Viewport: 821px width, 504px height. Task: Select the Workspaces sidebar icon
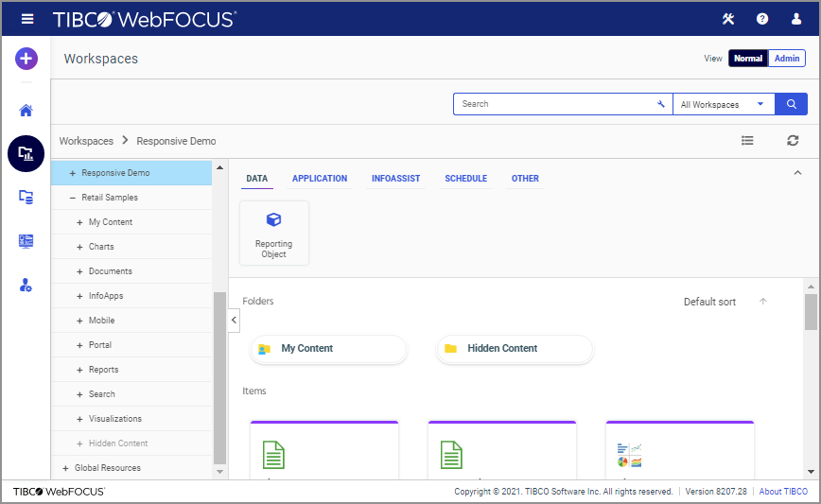click(26, 153)
